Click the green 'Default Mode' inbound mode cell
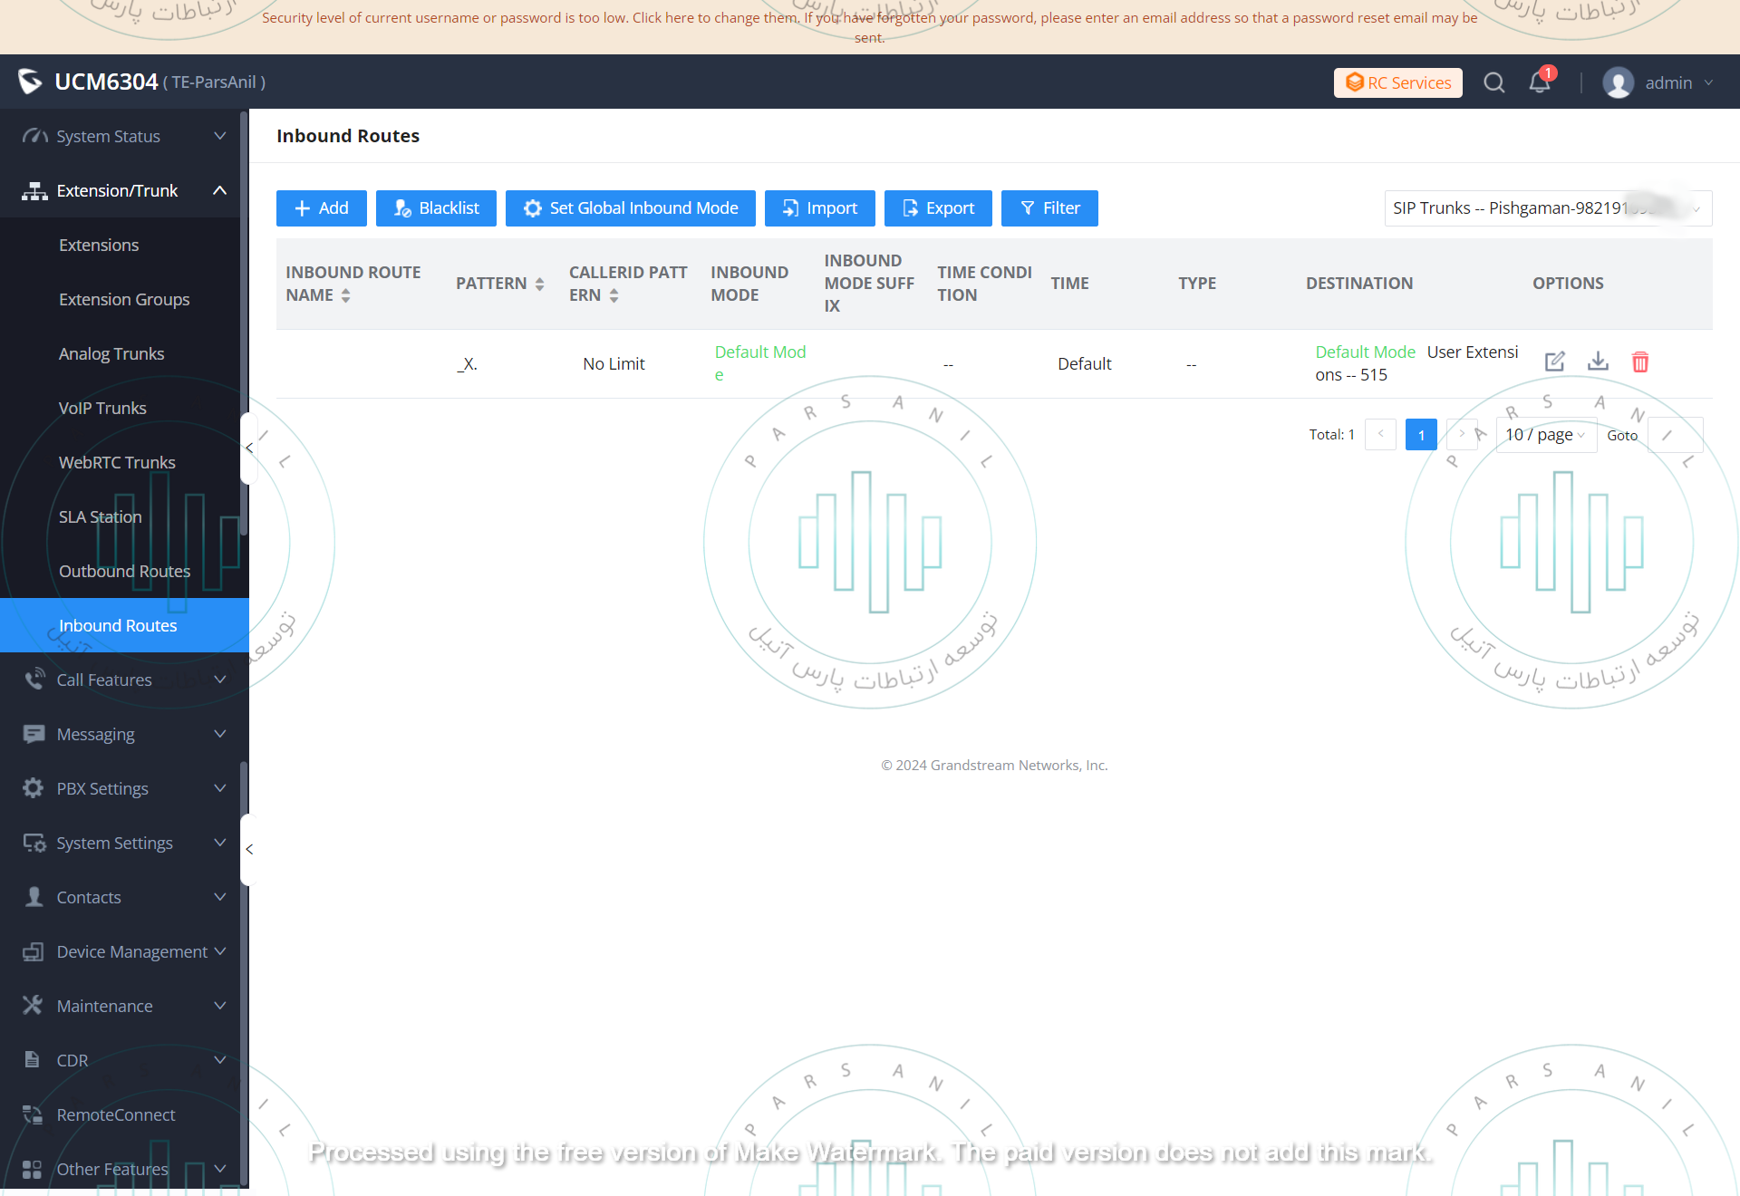Screen dimensions: 1740x1196 [x=759, y=363]
